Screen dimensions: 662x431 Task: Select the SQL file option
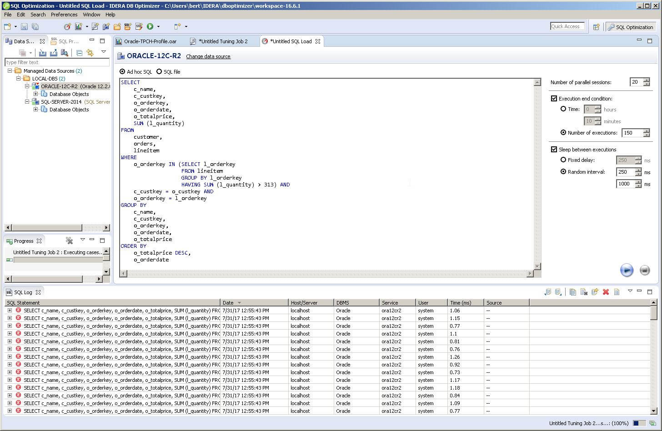click(x=159, y=71)
